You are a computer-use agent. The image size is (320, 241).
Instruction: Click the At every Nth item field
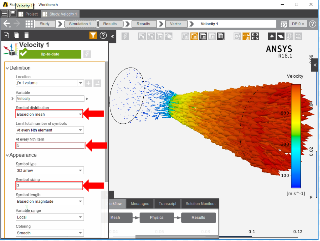coord(50,146)
